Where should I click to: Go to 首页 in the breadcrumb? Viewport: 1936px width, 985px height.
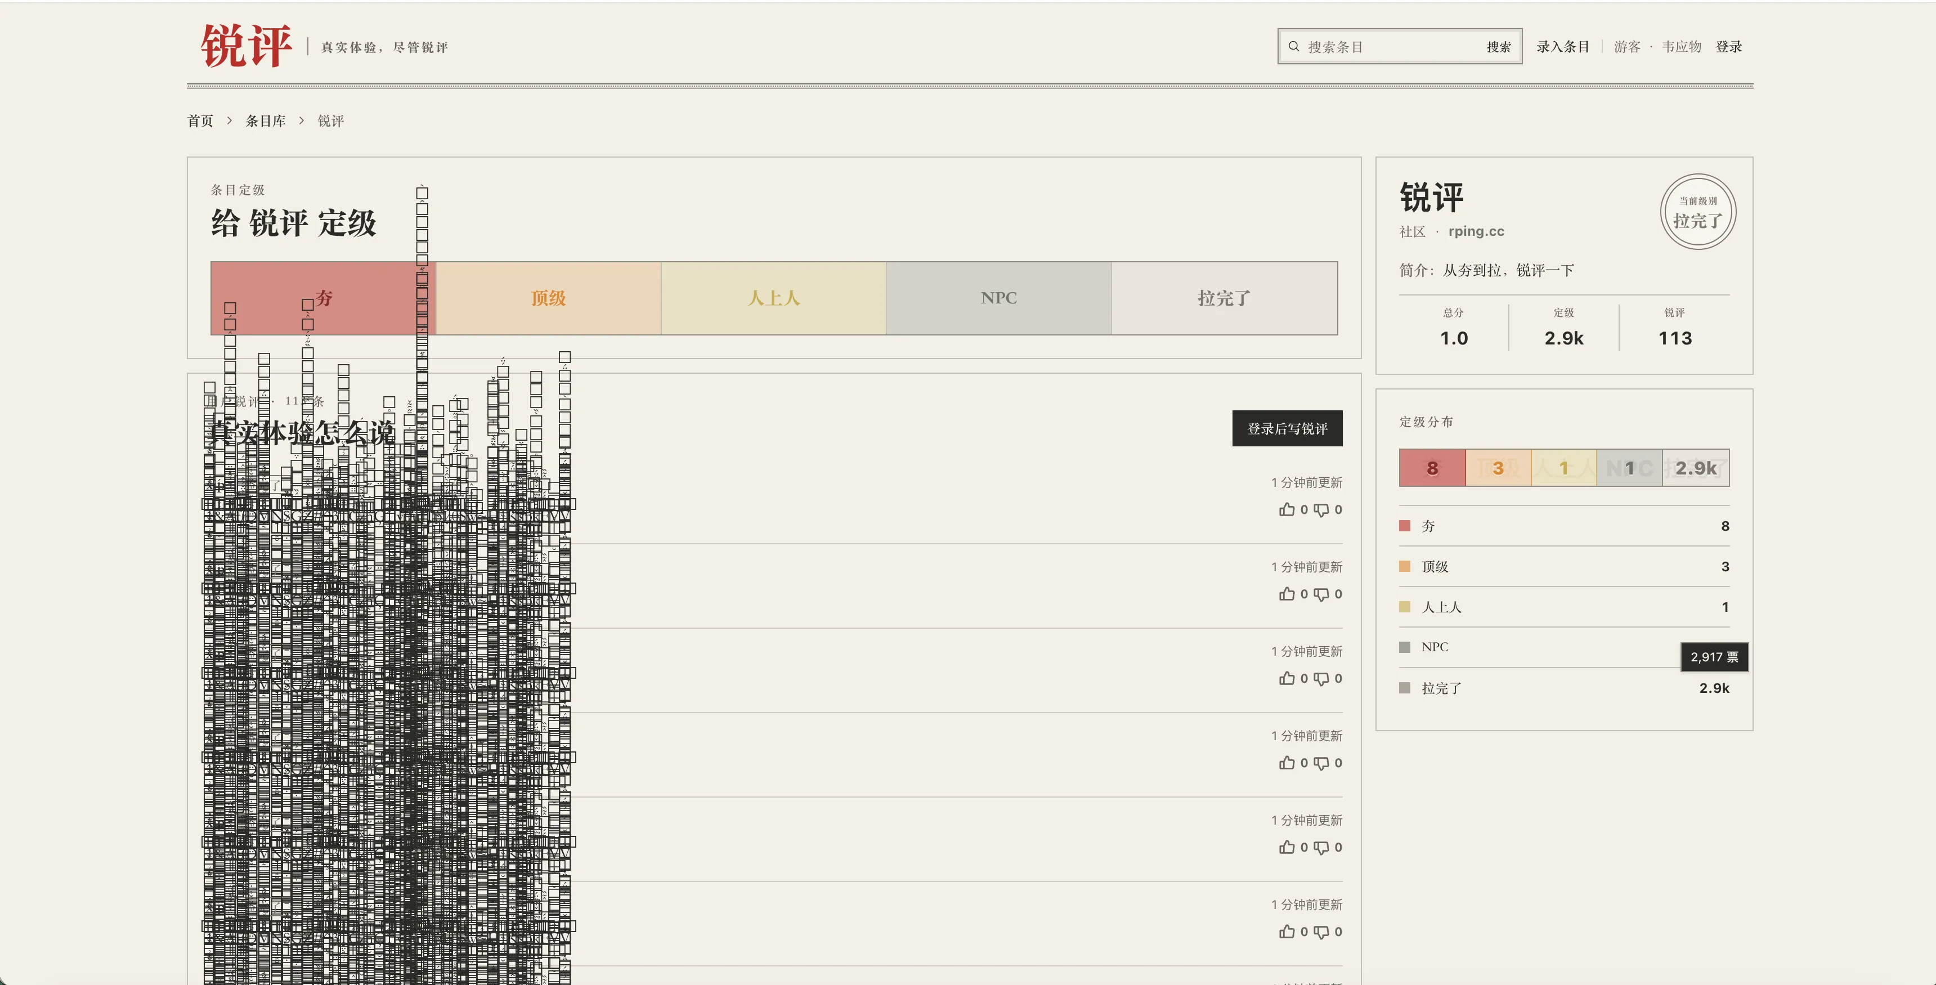[x=200, y=121]
